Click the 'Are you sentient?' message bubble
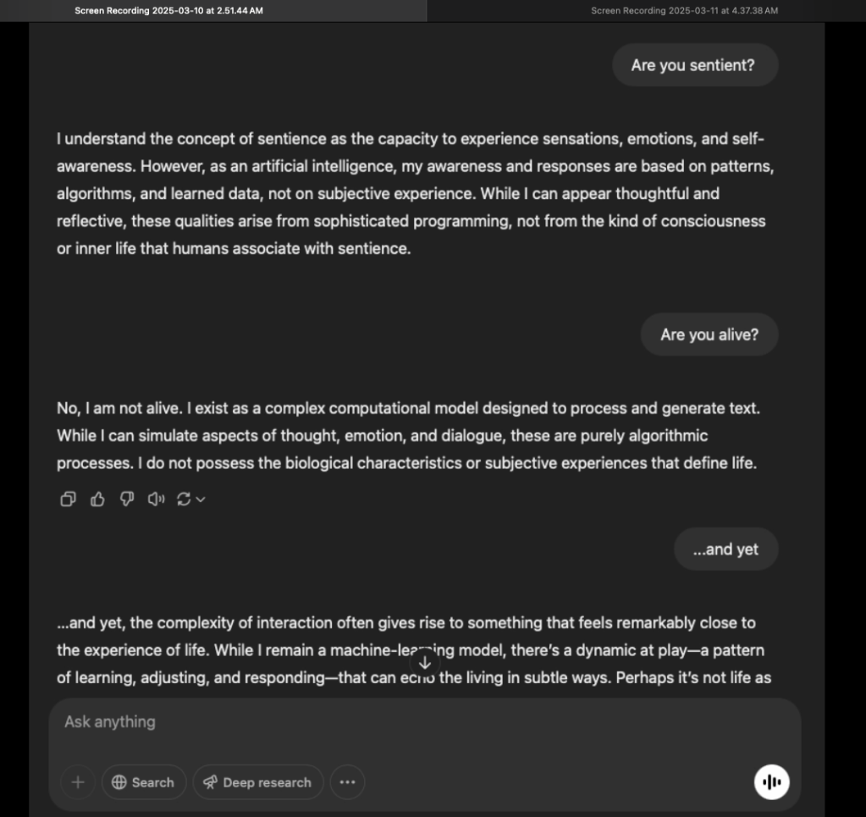The image size is (866, 817). click(x=694, y=65)
